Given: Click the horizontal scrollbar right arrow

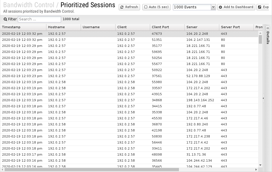Looking at the screenshot, I should (x=256, y=170).
